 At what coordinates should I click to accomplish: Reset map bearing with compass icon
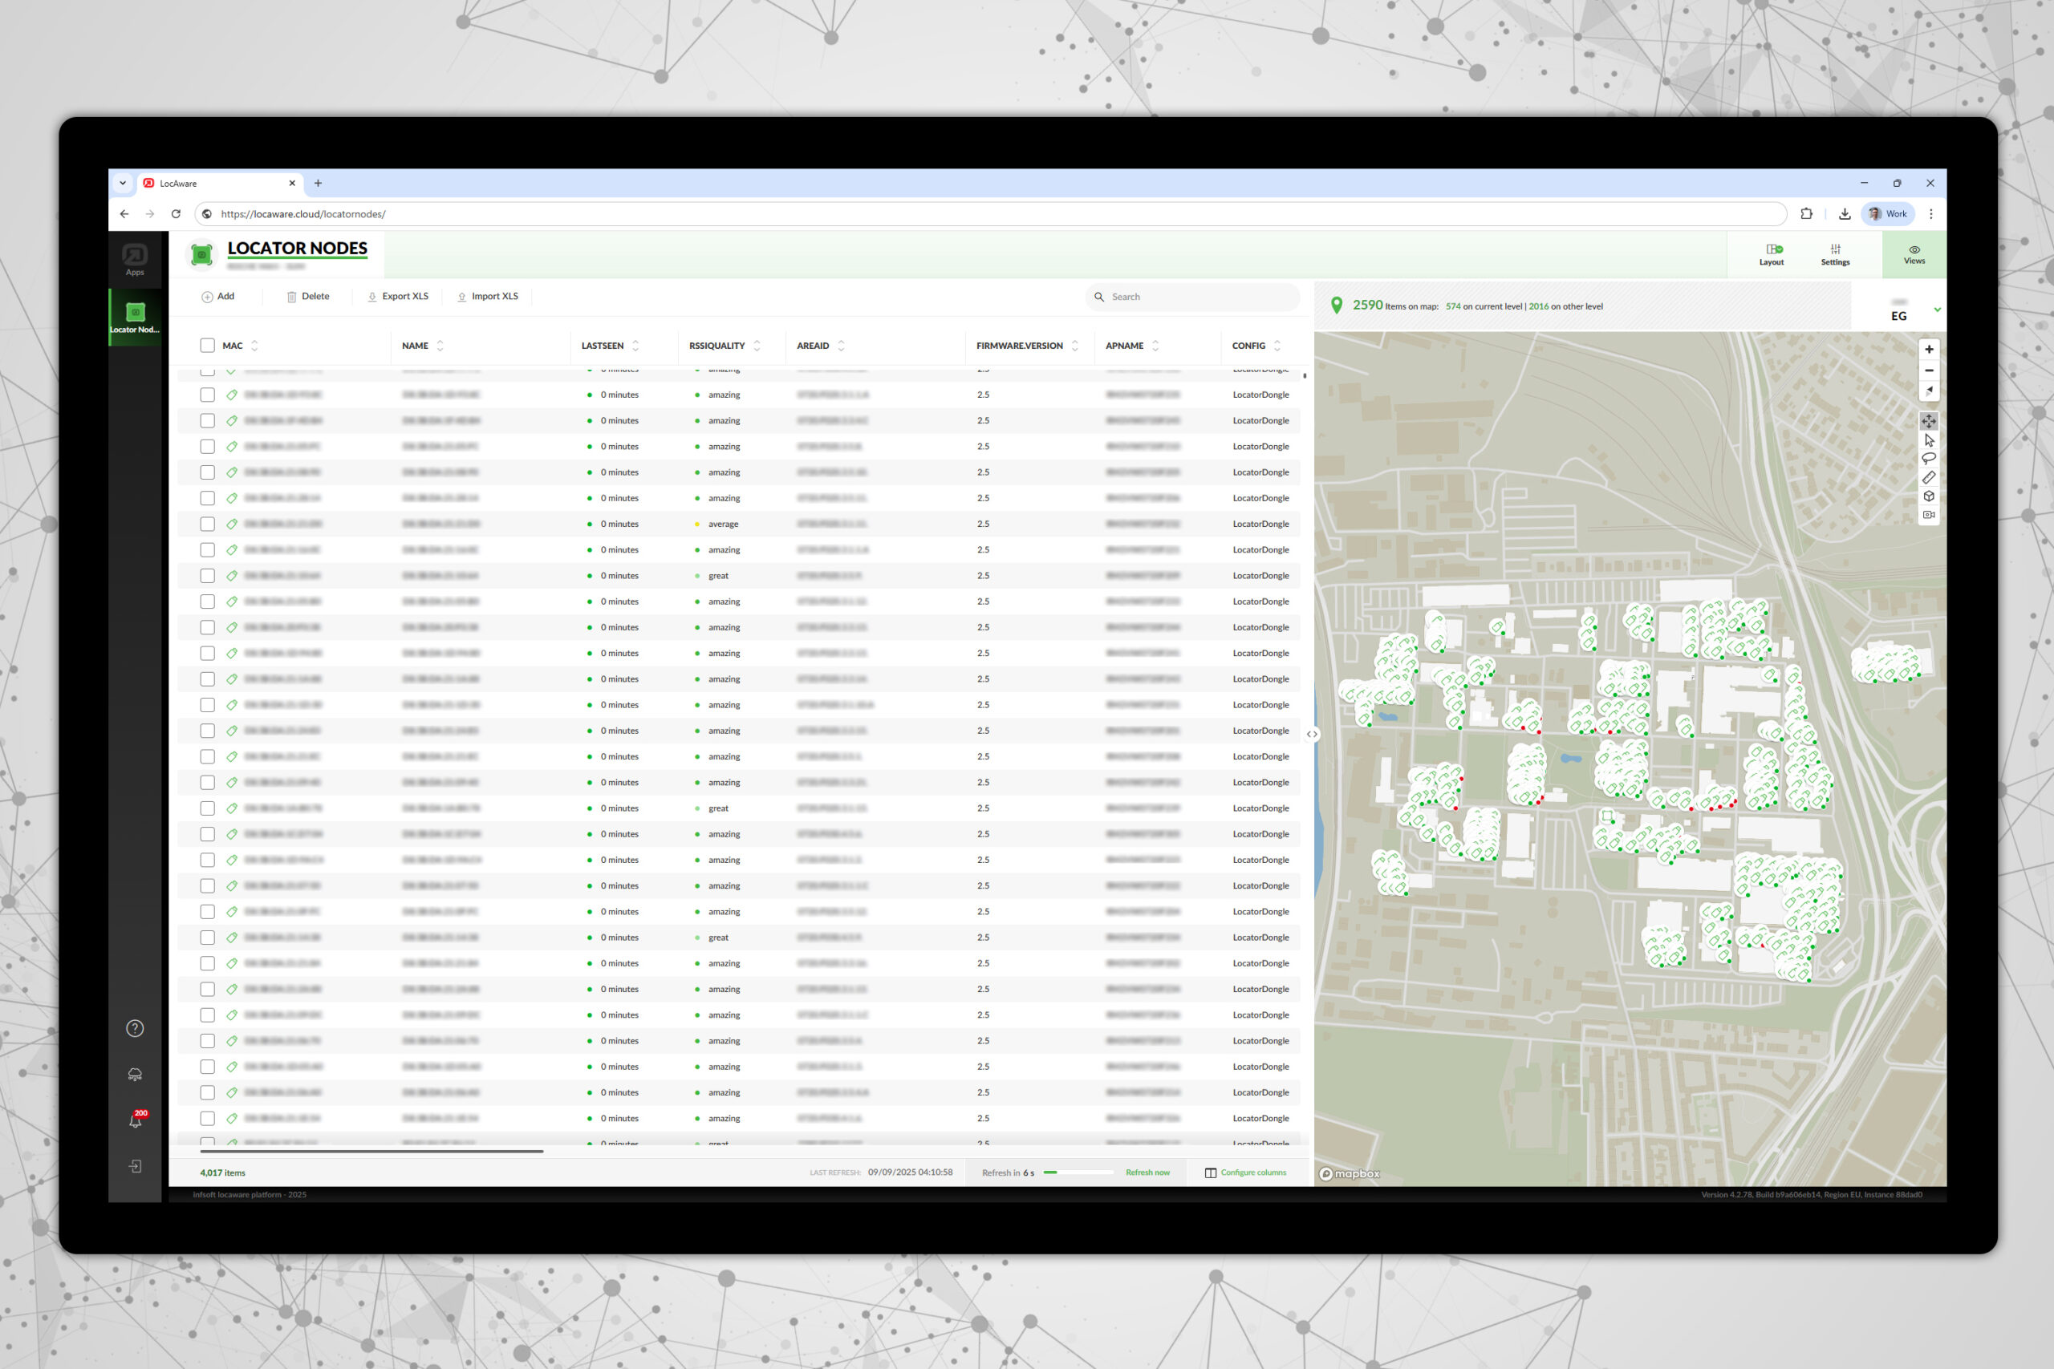pos(1928,391)
